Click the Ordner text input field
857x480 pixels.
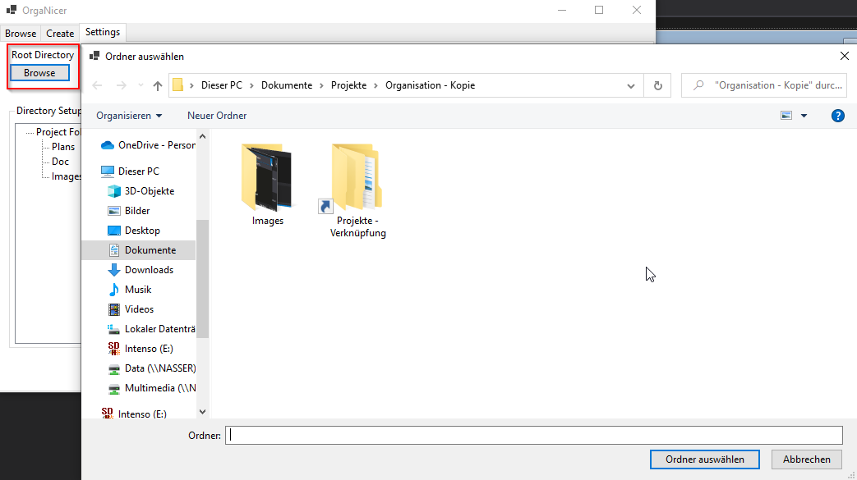pyautogui.click(x=533, y=435)
